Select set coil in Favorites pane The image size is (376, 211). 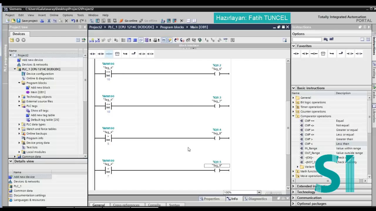pyautogui.click(x=350, y=54)
